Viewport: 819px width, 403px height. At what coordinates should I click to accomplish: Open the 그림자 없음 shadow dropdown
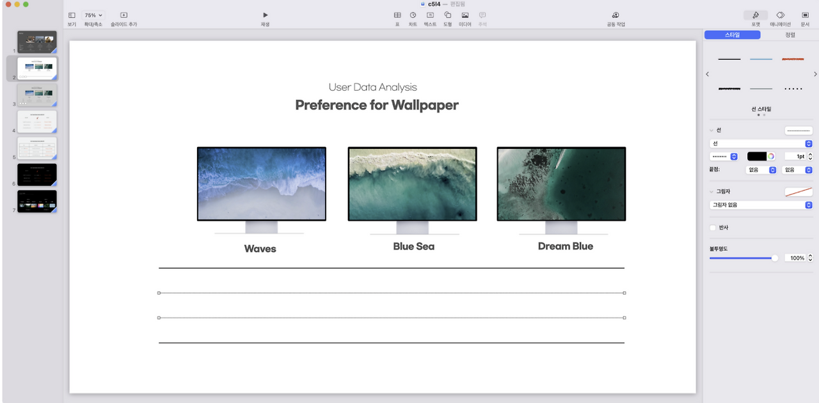[761, 205]
